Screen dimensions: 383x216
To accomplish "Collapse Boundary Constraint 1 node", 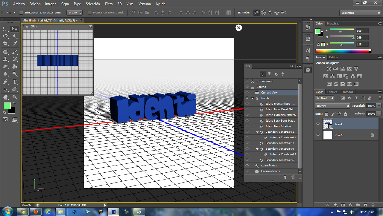I will pyautogui.click(x=257, y=132).
